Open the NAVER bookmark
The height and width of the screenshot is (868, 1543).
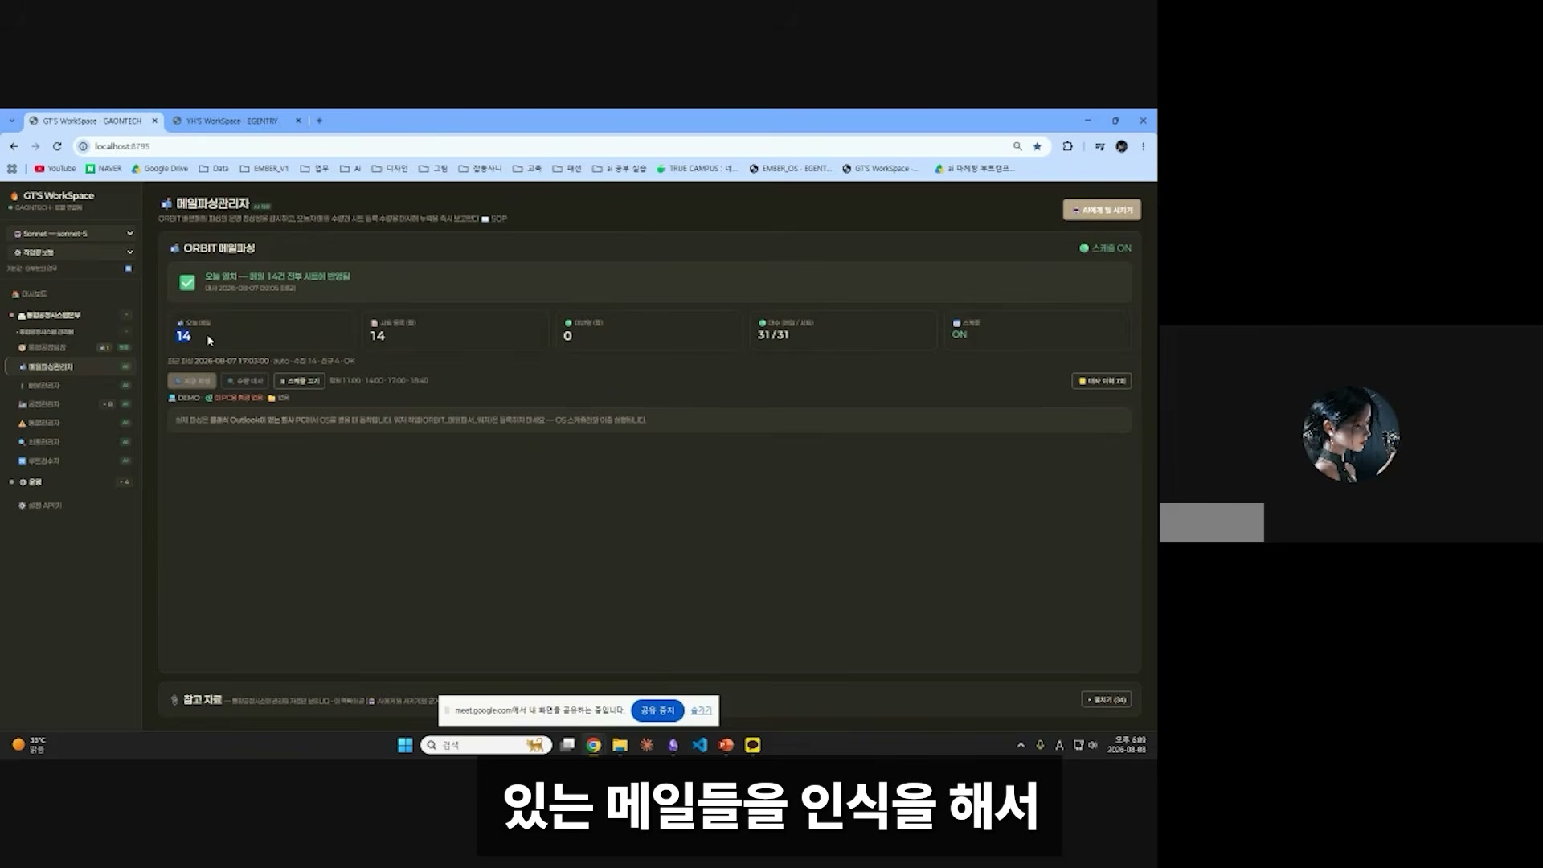[x=104, y=169]
